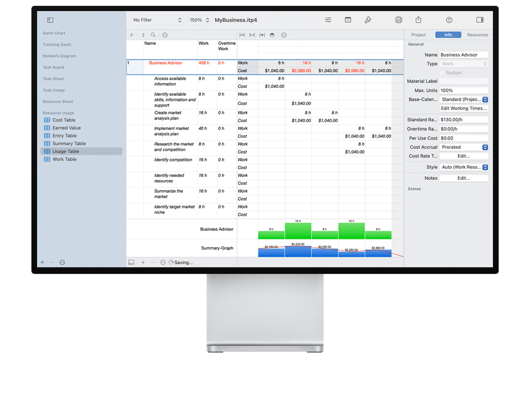530x395 pixels.
Task: Open the view options sliders icon
Action: 328,20
